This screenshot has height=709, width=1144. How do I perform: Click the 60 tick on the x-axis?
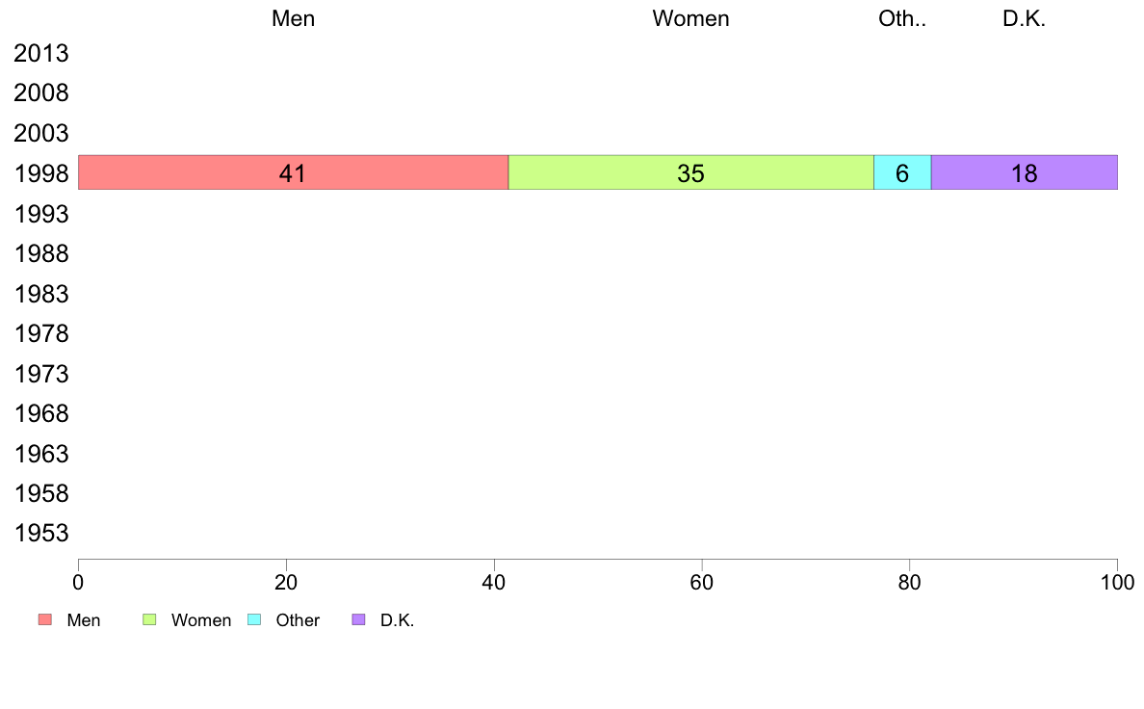point(702,582)
